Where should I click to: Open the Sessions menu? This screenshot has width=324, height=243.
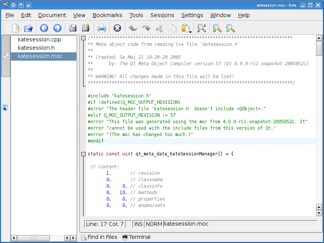point(162,15)
